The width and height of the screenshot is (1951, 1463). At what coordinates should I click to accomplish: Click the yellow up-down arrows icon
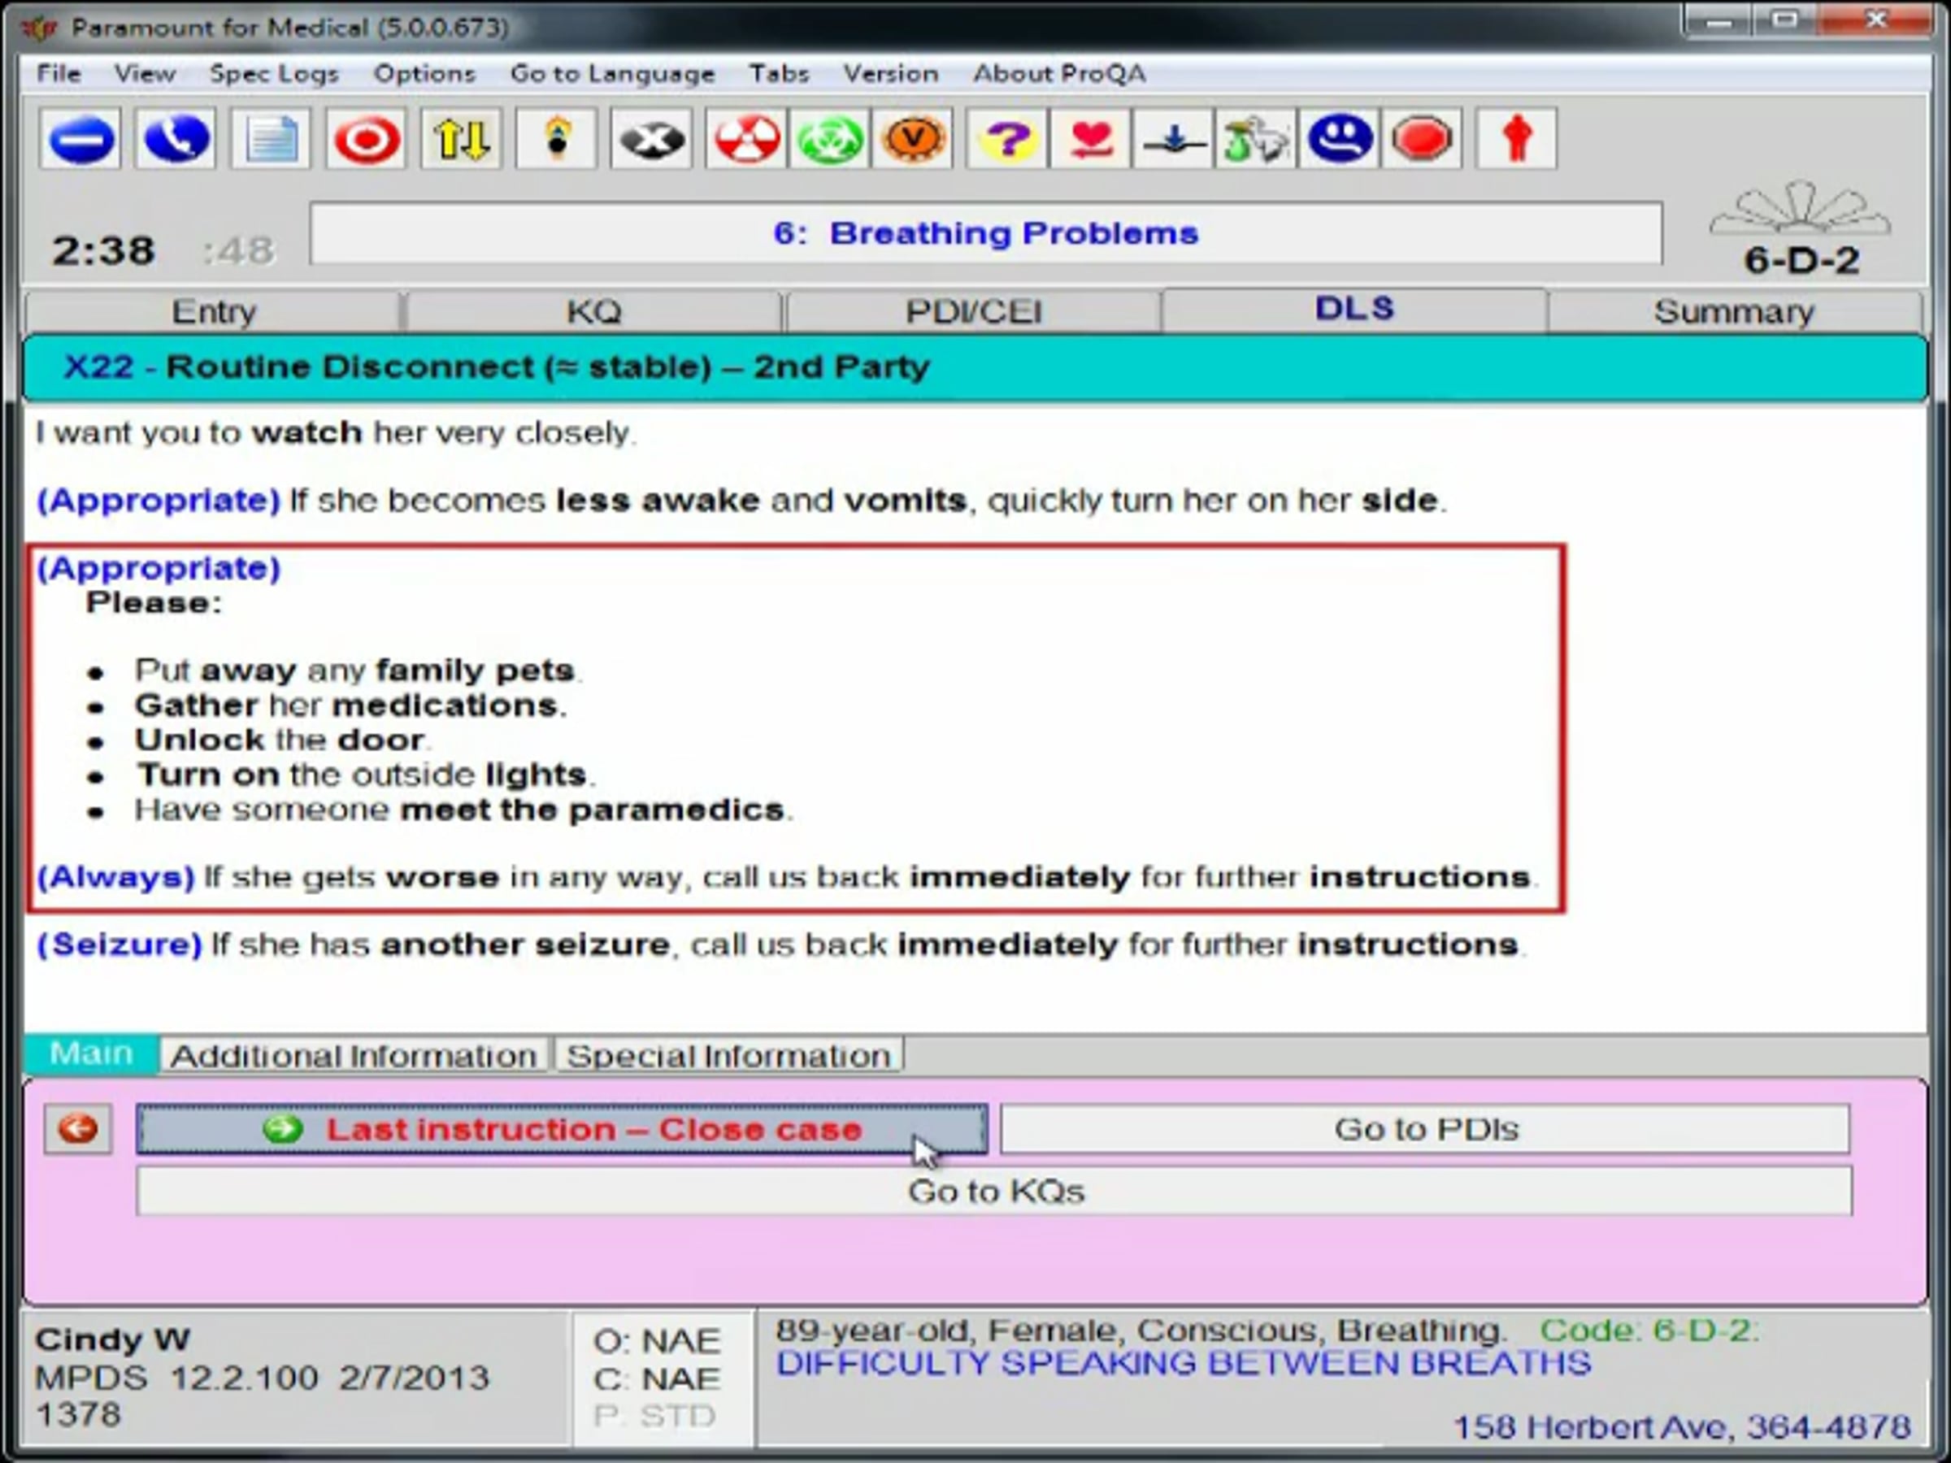click(461, 138)
